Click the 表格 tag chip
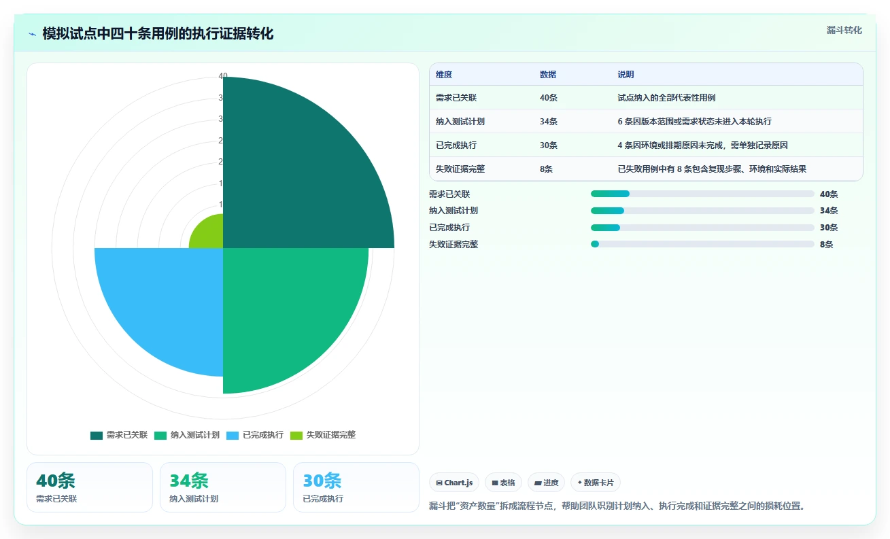This screenshot has width=890, height=539. tap(503, 483)
